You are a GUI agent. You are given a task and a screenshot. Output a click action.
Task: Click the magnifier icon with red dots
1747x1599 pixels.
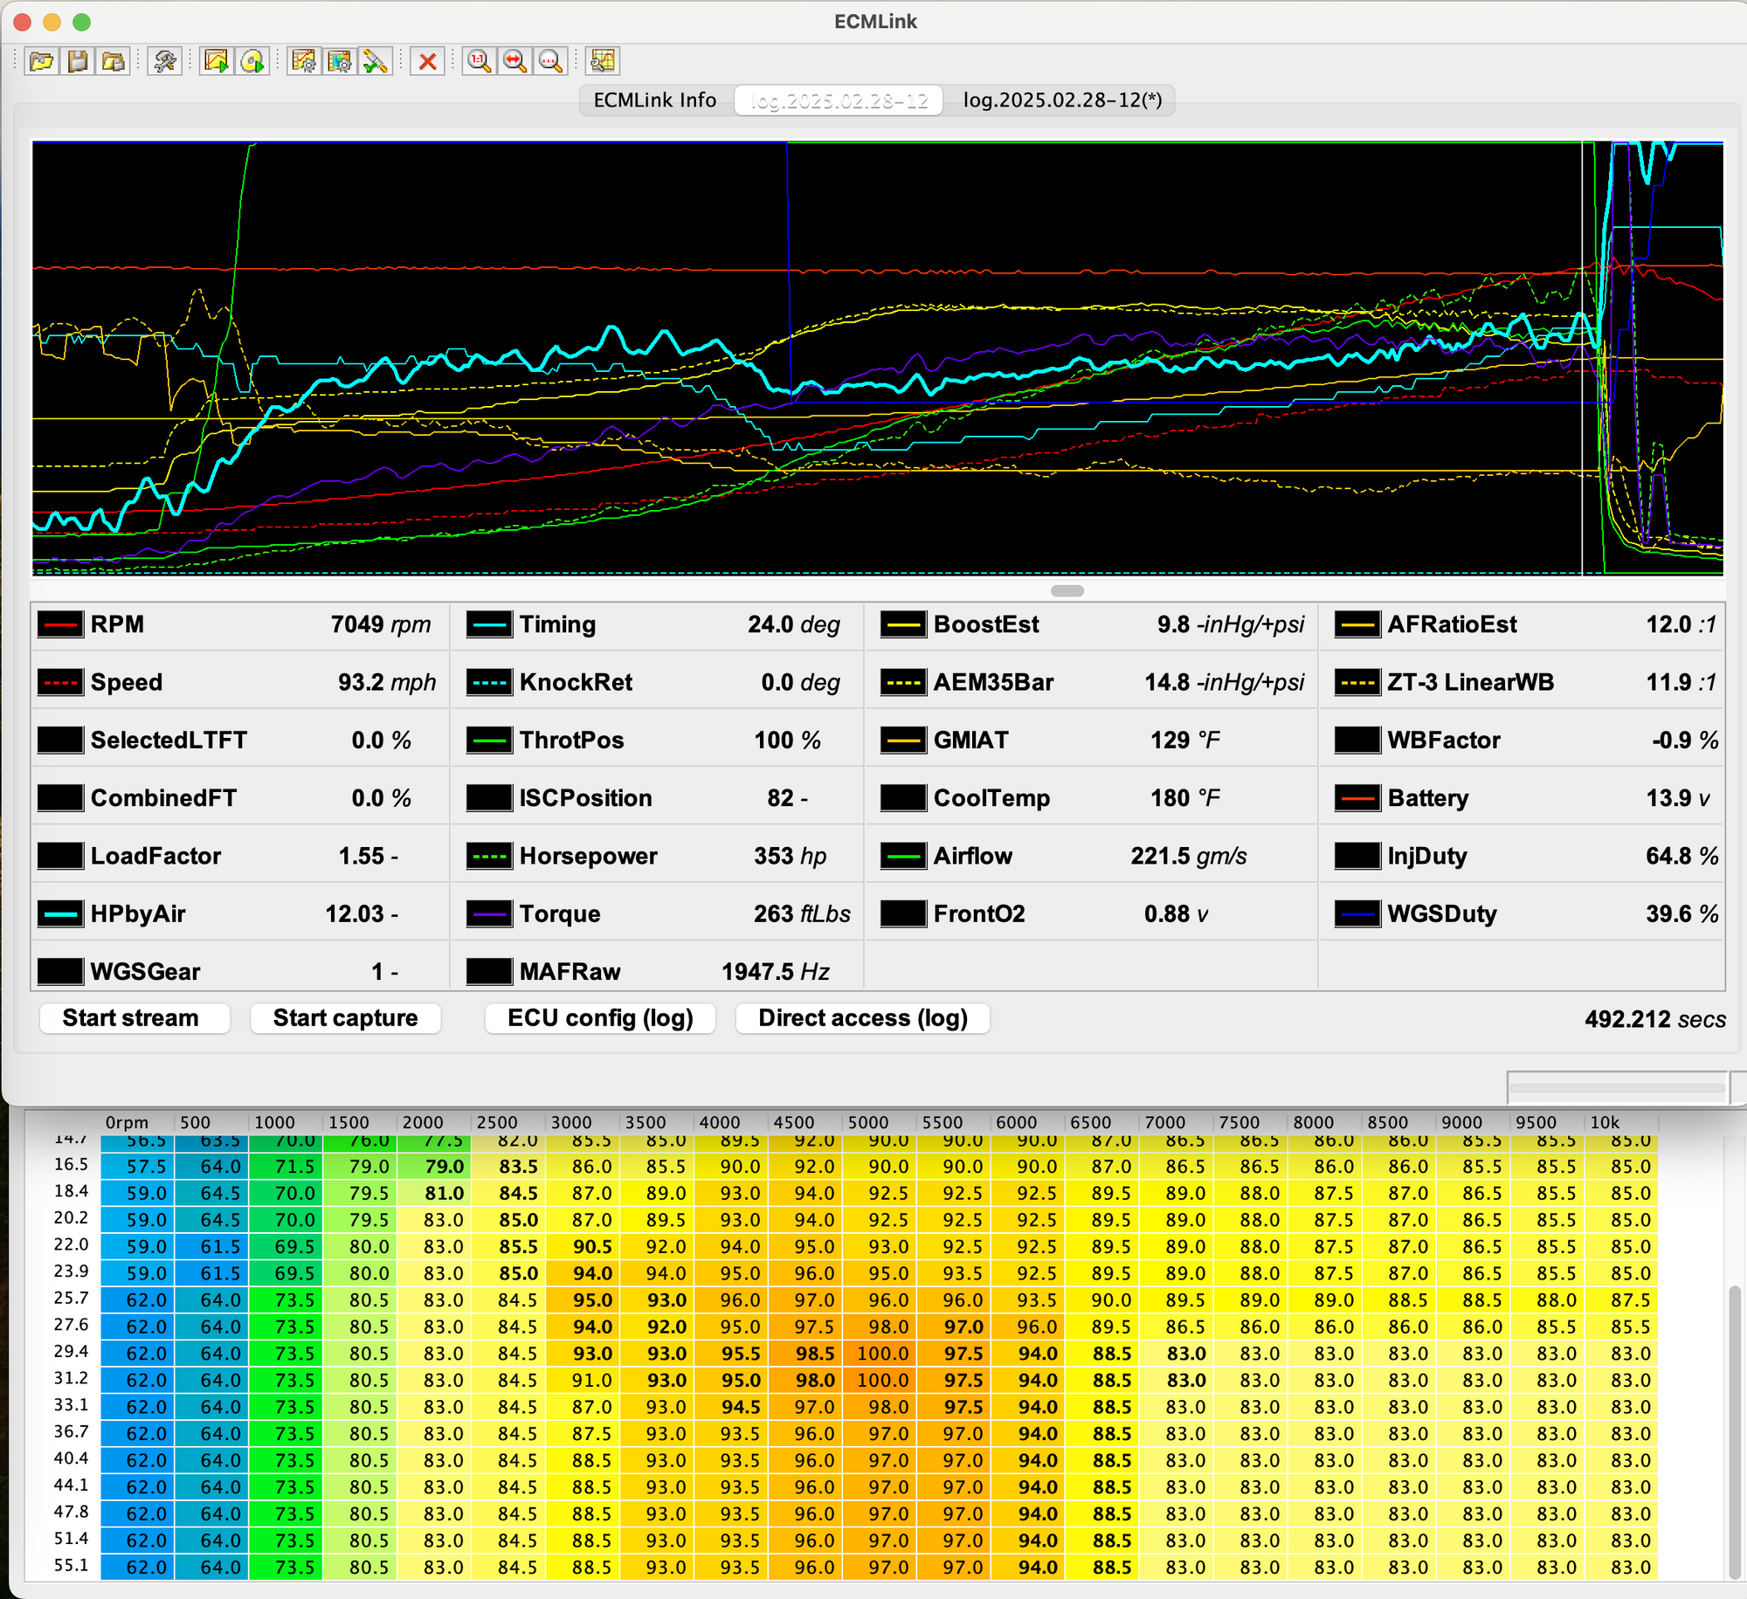(551, 61)
